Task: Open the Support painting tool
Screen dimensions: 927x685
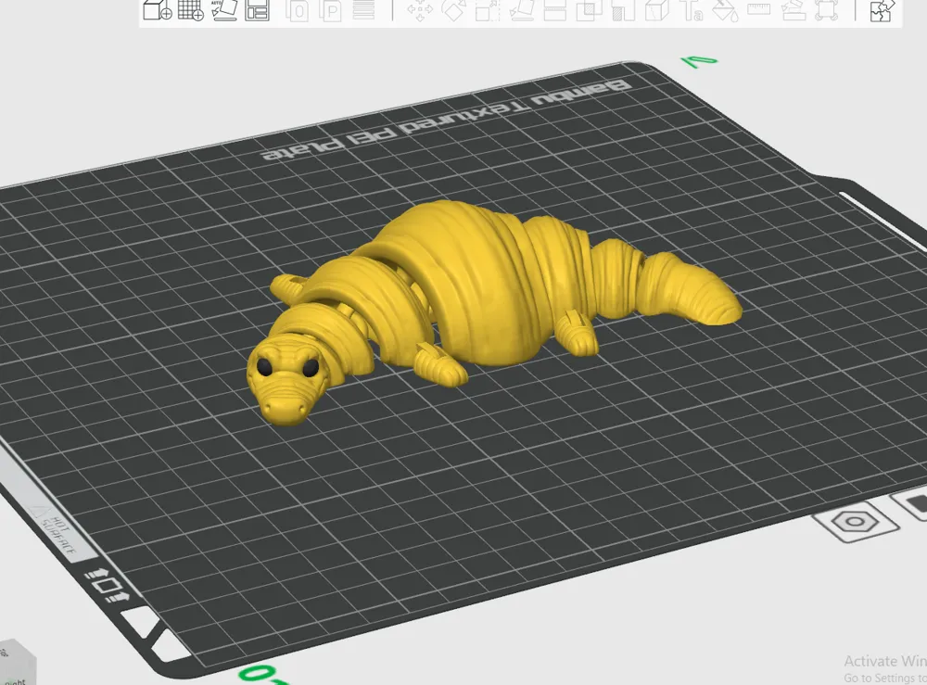Action: [x=622, y=10]
